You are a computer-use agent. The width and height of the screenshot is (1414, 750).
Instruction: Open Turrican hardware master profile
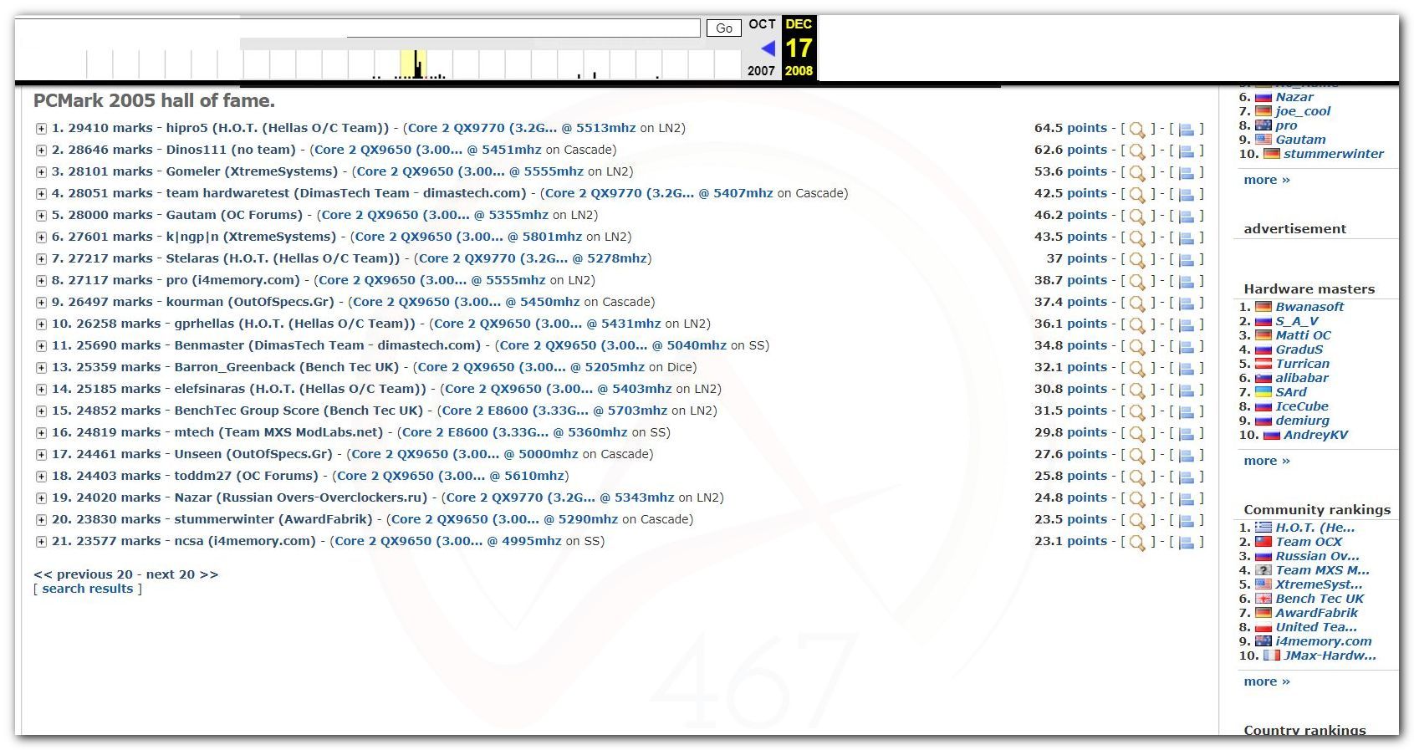(1302, 364)
